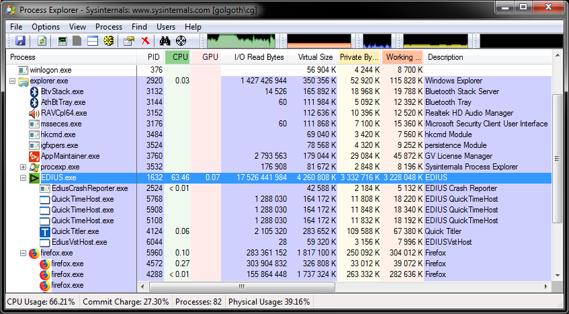This screenshot has height=314, width=569.
Task: Click the Refresh Now toolbar icon
Action: click(x=42, y=40)
